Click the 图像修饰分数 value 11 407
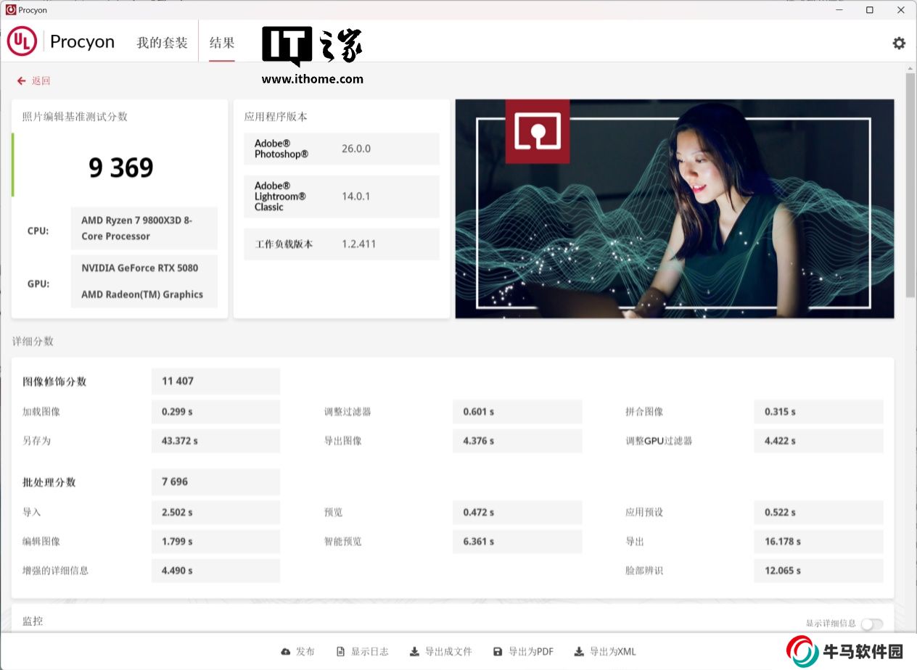917x670 pixels. click(x=178, y=381)
